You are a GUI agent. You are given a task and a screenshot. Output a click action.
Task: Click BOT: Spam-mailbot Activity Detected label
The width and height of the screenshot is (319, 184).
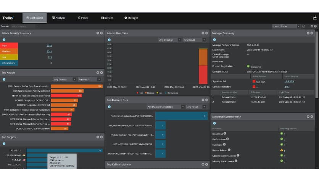pyautogui.click(x=31, y=91)
